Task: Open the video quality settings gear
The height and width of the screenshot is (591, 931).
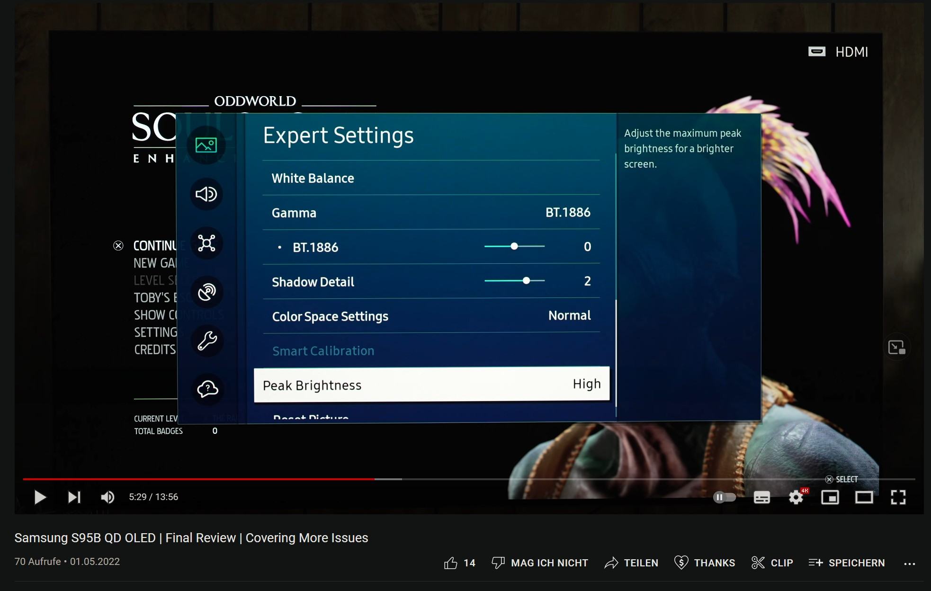Action: click(796, 497)
